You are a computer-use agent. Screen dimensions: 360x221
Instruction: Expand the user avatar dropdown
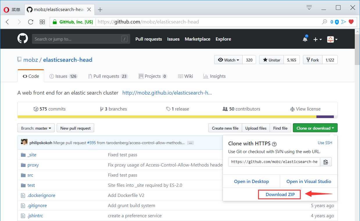click(x=332, y=39)
